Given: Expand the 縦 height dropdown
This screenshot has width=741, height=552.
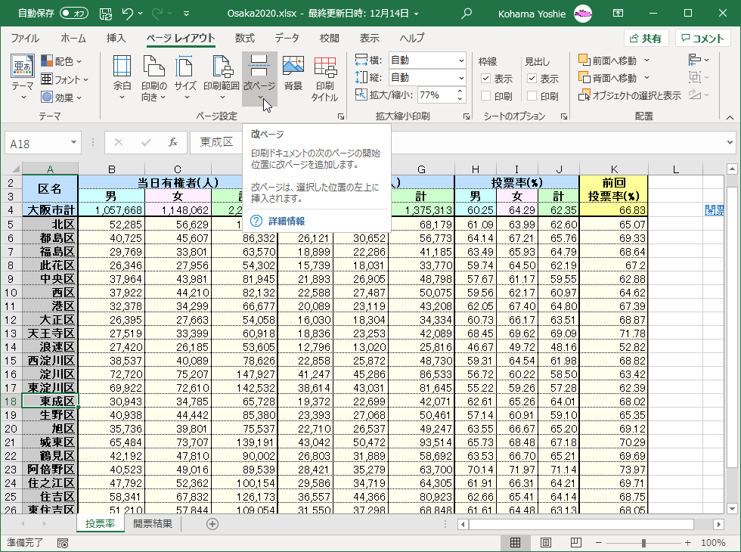Looking at the screenshot, I should [x=460, y=77].
